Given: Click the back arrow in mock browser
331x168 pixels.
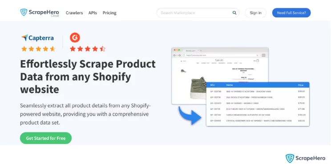Looking at the screenshot, I should click(x=174, y=55).
